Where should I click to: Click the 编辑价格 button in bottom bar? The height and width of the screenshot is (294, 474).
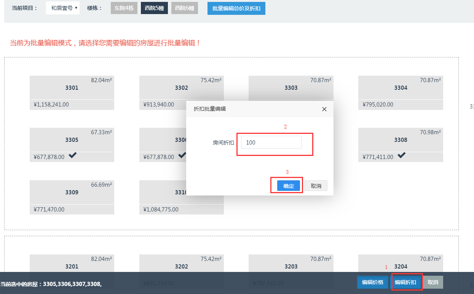point(373,282)
